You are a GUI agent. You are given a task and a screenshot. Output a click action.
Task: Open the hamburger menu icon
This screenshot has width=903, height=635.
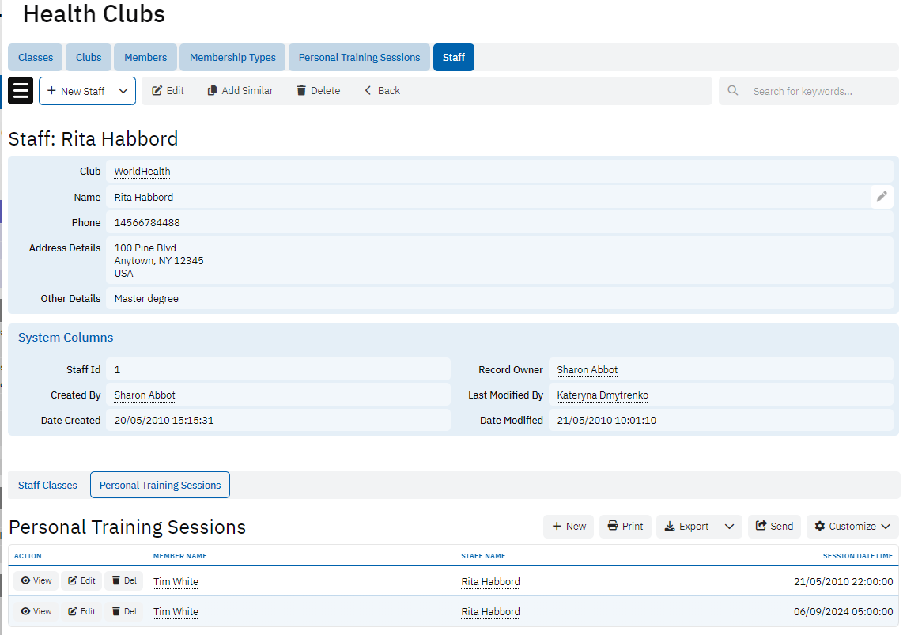(21, 91)
